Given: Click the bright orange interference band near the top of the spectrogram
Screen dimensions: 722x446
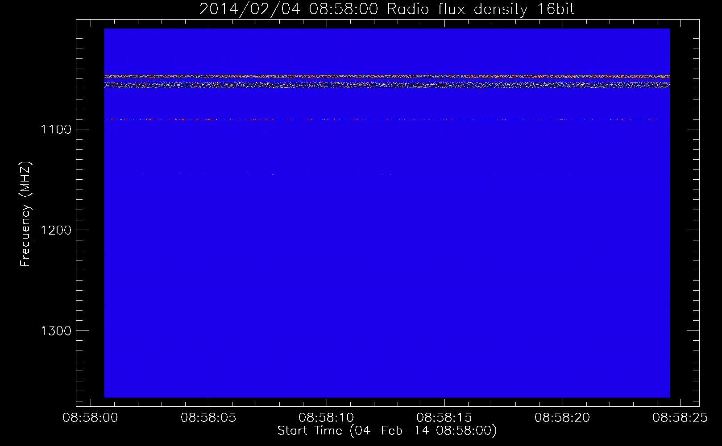Looking at the screenshot, I should coord(387,76).
